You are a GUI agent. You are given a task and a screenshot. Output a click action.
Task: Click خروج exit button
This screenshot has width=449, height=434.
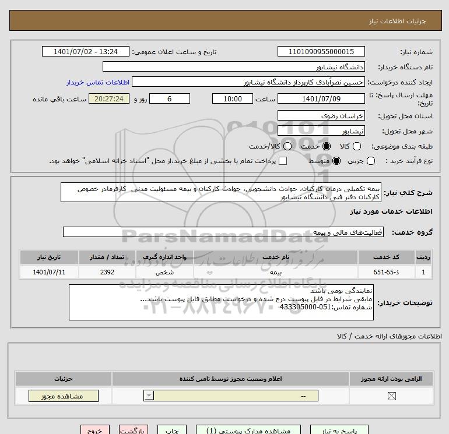tap(95, 430)
